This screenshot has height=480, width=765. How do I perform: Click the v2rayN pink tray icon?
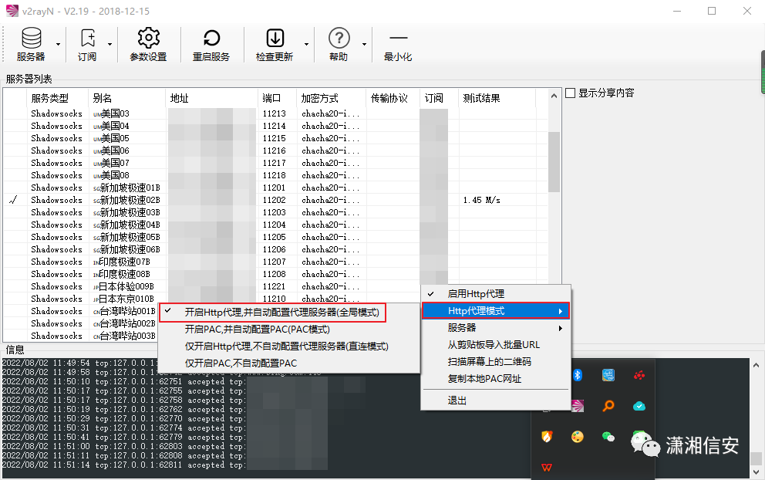pos(578,406)
